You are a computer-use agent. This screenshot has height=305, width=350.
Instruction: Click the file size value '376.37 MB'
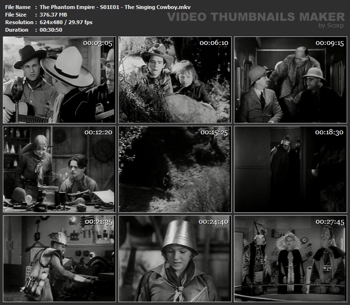tap(53, 15)
